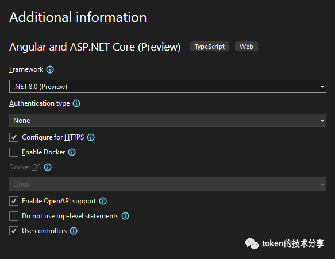Click the Docker OS info icon
Viewport: 335px width, 259px height.
click(48, 167)
